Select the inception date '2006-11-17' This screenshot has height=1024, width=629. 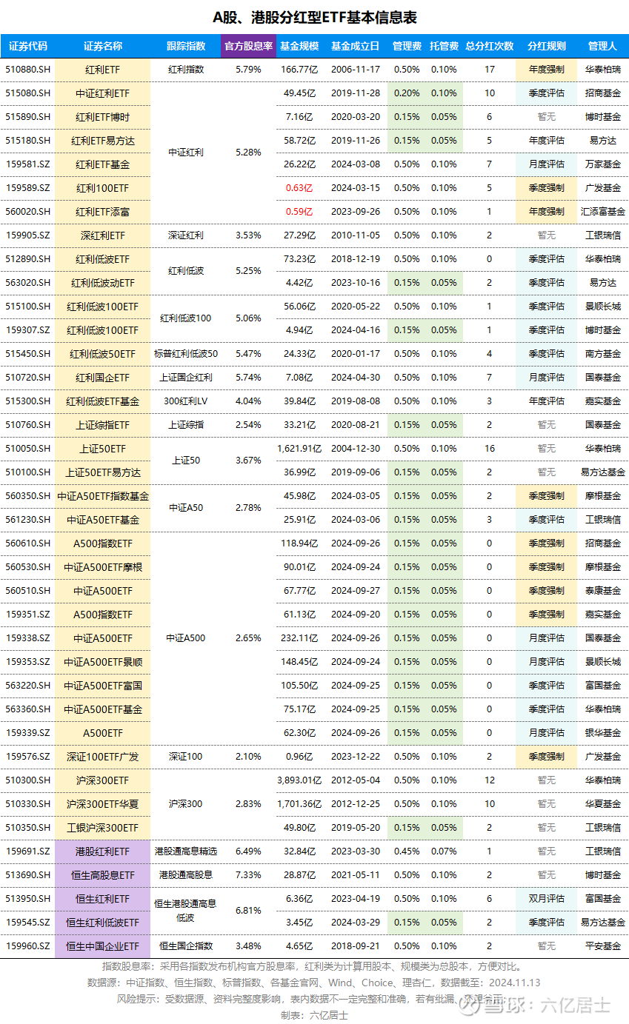point(356,70)
